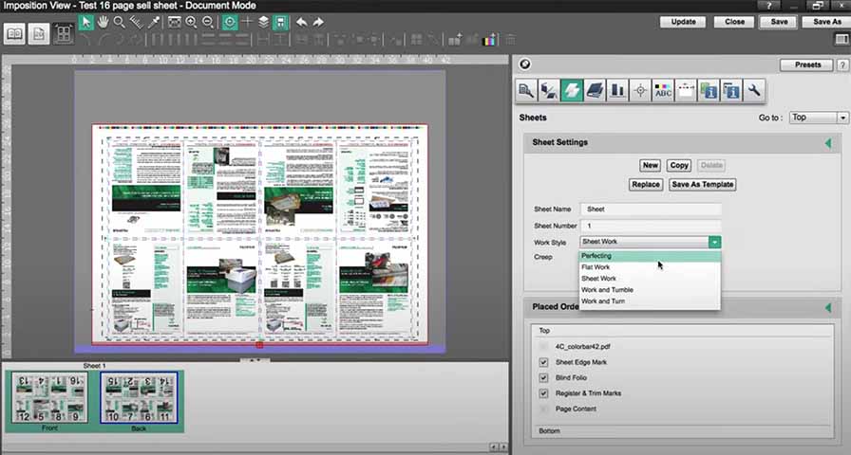Click the Replace button
Screen dimensions: 851x455
645,184
